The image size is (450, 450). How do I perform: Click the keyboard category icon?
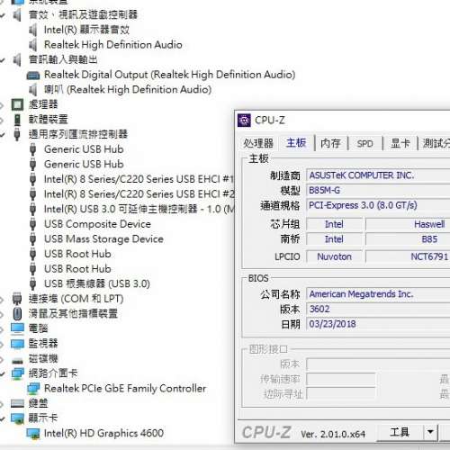click(x=17, y=403)
